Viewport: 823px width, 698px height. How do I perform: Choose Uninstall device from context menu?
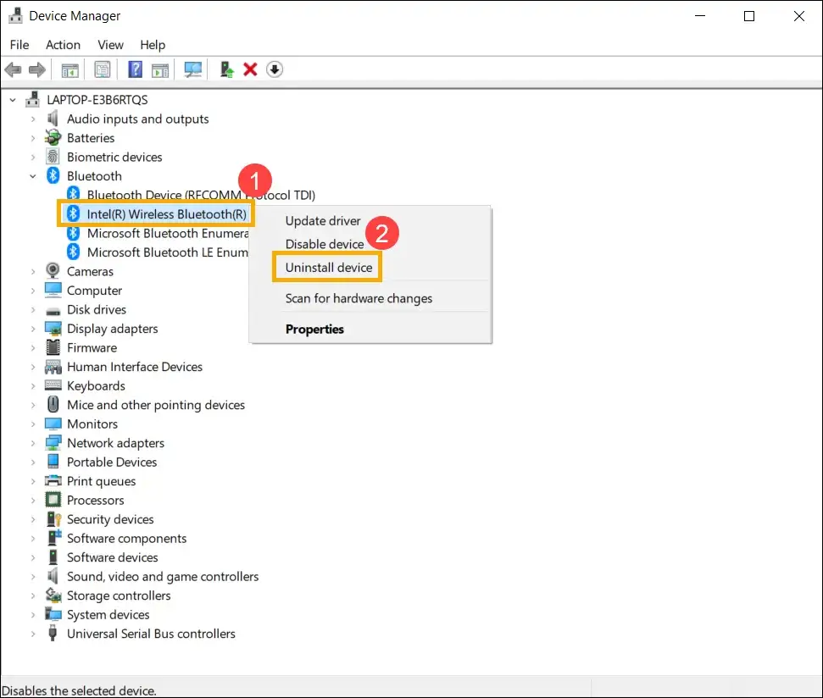[x=328, y=268]
